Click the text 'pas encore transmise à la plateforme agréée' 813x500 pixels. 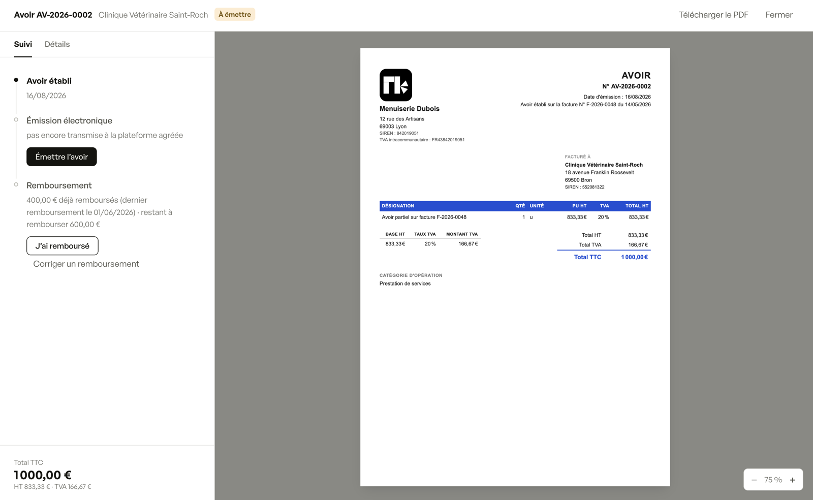pyautogui.click(x=105, y=135)
